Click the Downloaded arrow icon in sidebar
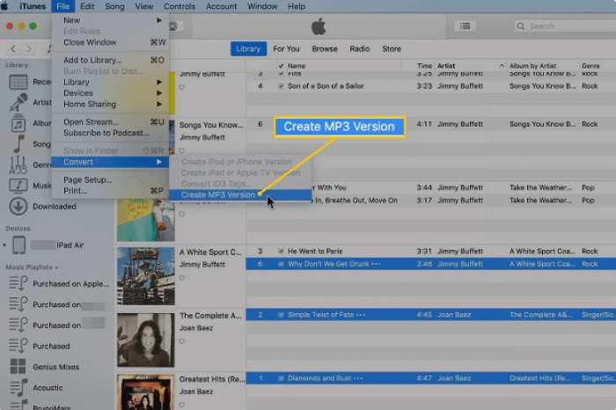The width and height of the screenshot is (616, 410). 18,206
